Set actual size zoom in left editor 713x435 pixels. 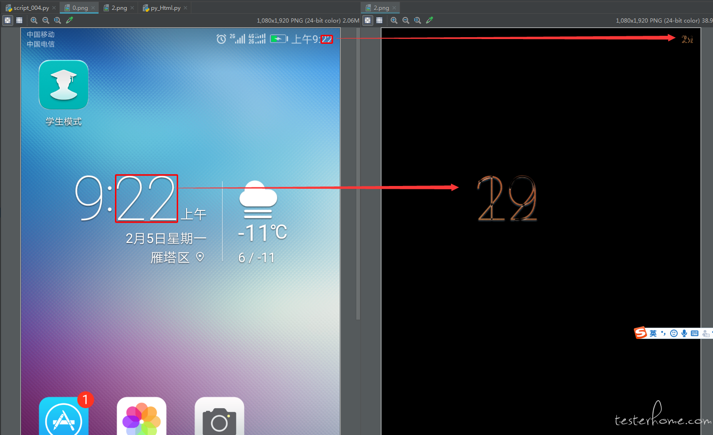pos(57,20)
